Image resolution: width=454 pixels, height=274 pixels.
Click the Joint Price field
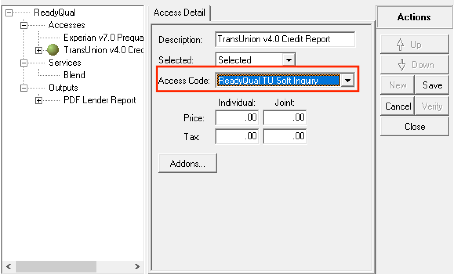click(x=285, y=118)
